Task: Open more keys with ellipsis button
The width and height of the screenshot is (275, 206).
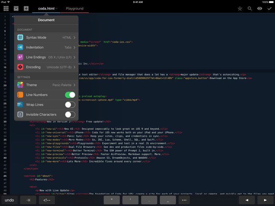Action: click(x=184, y=200)
